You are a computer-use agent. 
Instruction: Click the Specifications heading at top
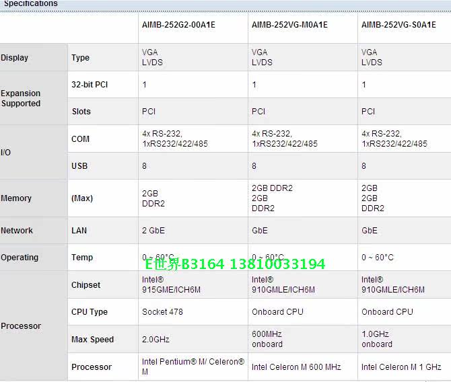tap(31, 4)
